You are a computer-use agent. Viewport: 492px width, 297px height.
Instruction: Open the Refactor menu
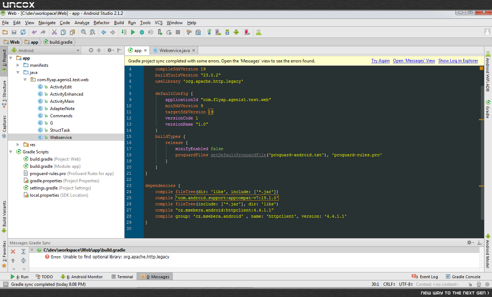(102, 23)
